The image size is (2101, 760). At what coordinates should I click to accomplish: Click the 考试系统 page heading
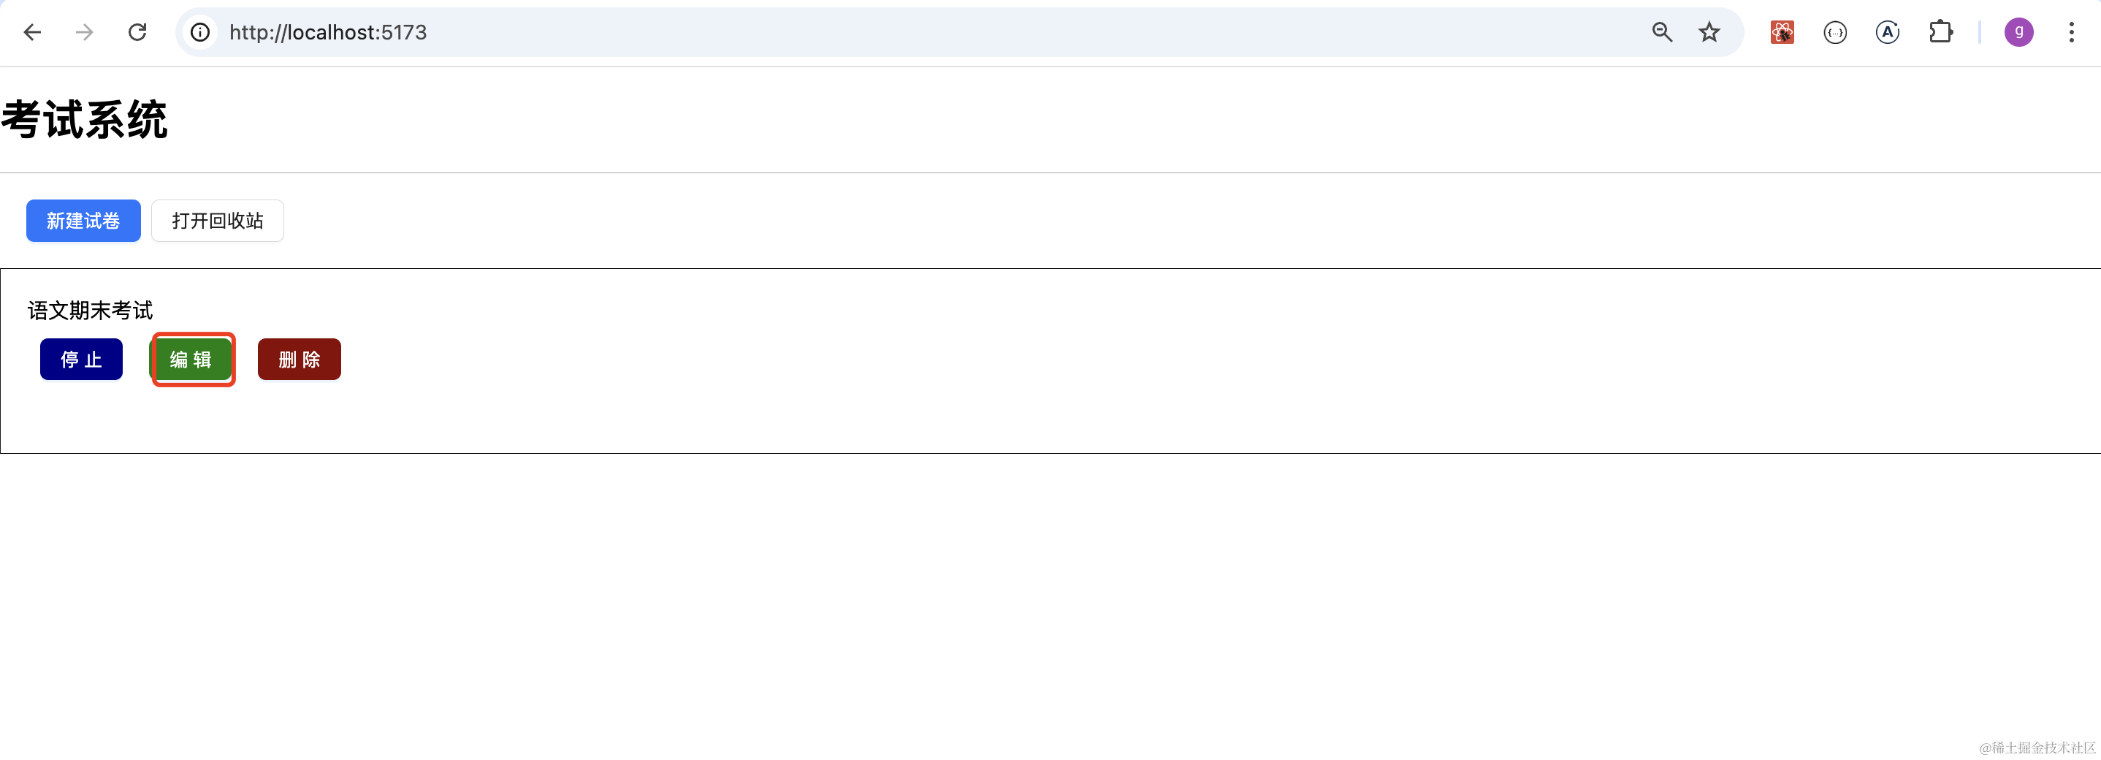click(x=85, y=120)
